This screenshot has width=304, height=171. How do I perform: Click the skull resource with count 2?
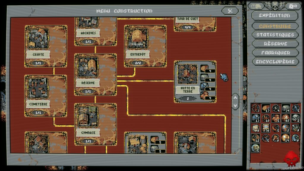click(295, 118)
